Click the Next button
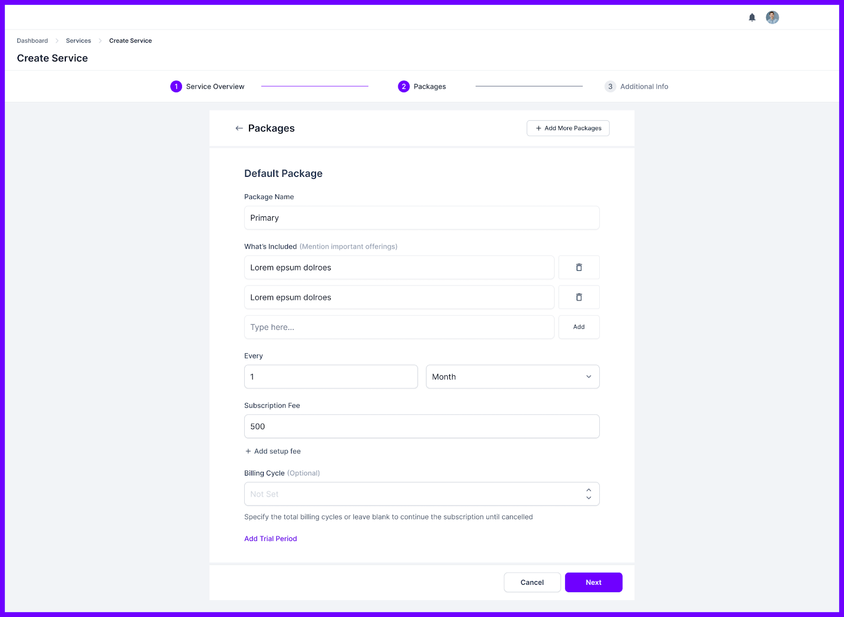This screenshot has width=844, height=617. click(x=593, y=582)
